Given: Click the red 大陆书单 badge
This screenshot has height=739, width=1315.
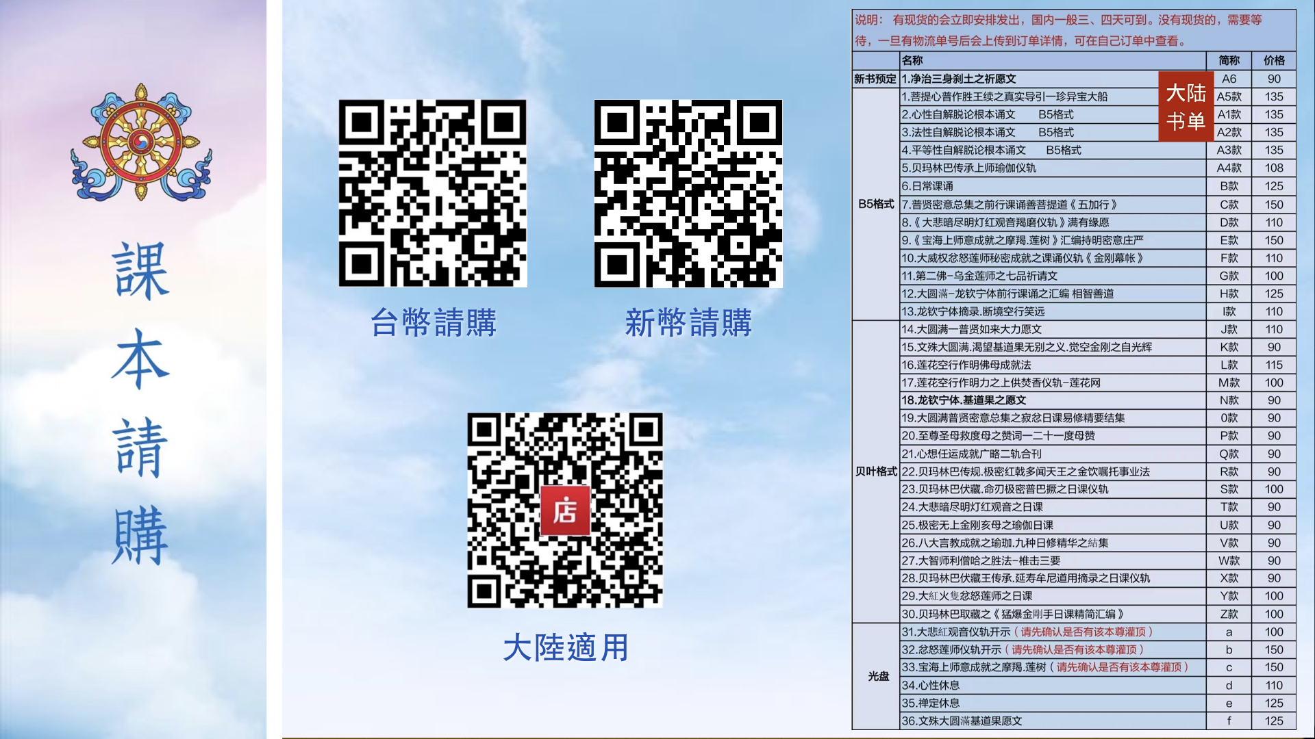Looking at the screenshot, I should [1186, 107].
